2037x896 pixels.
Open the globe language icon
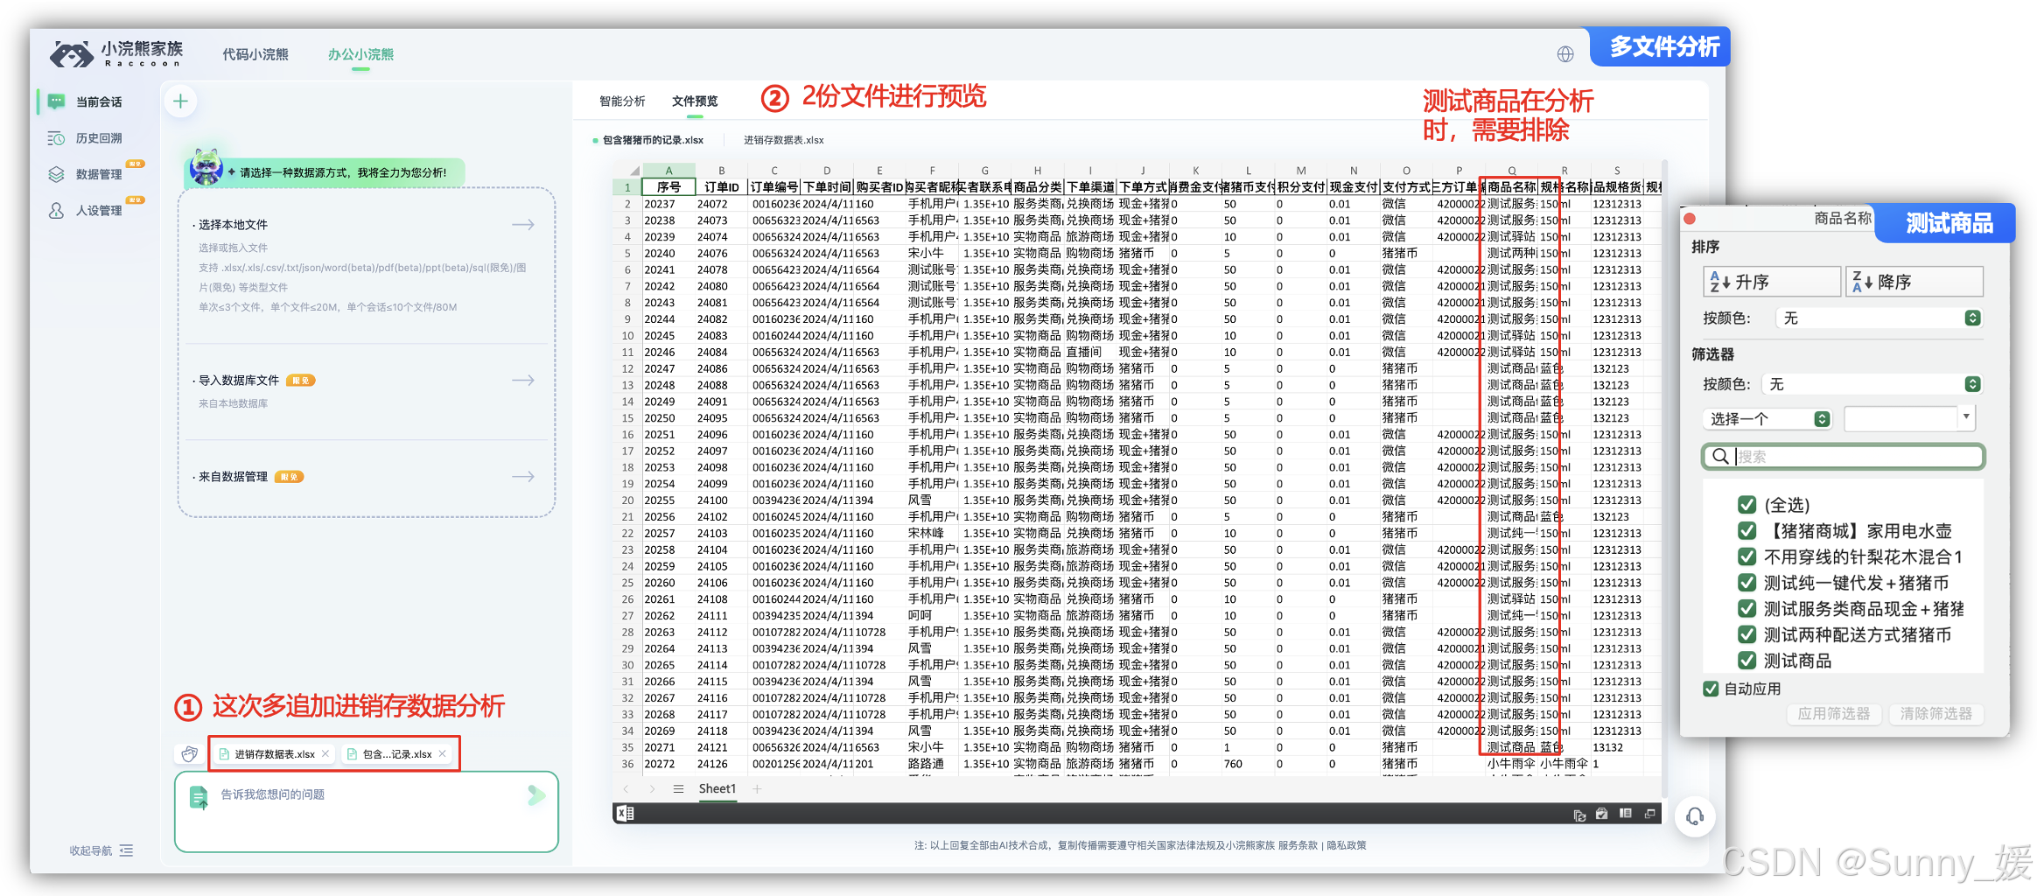[x=1565, y=54]
